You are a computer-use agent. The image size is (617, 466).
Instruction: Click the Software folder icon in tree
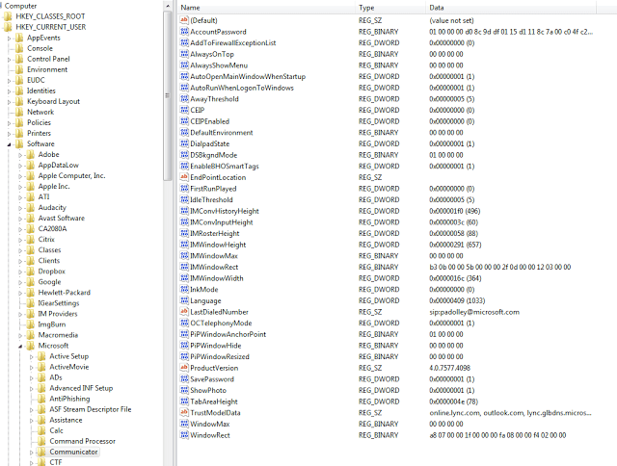[19, 143]
